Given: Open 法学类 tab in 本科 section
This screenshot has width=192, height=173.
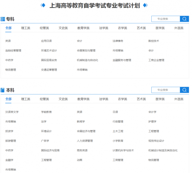Looking at the screenshot, I should (x=104, y=99).
